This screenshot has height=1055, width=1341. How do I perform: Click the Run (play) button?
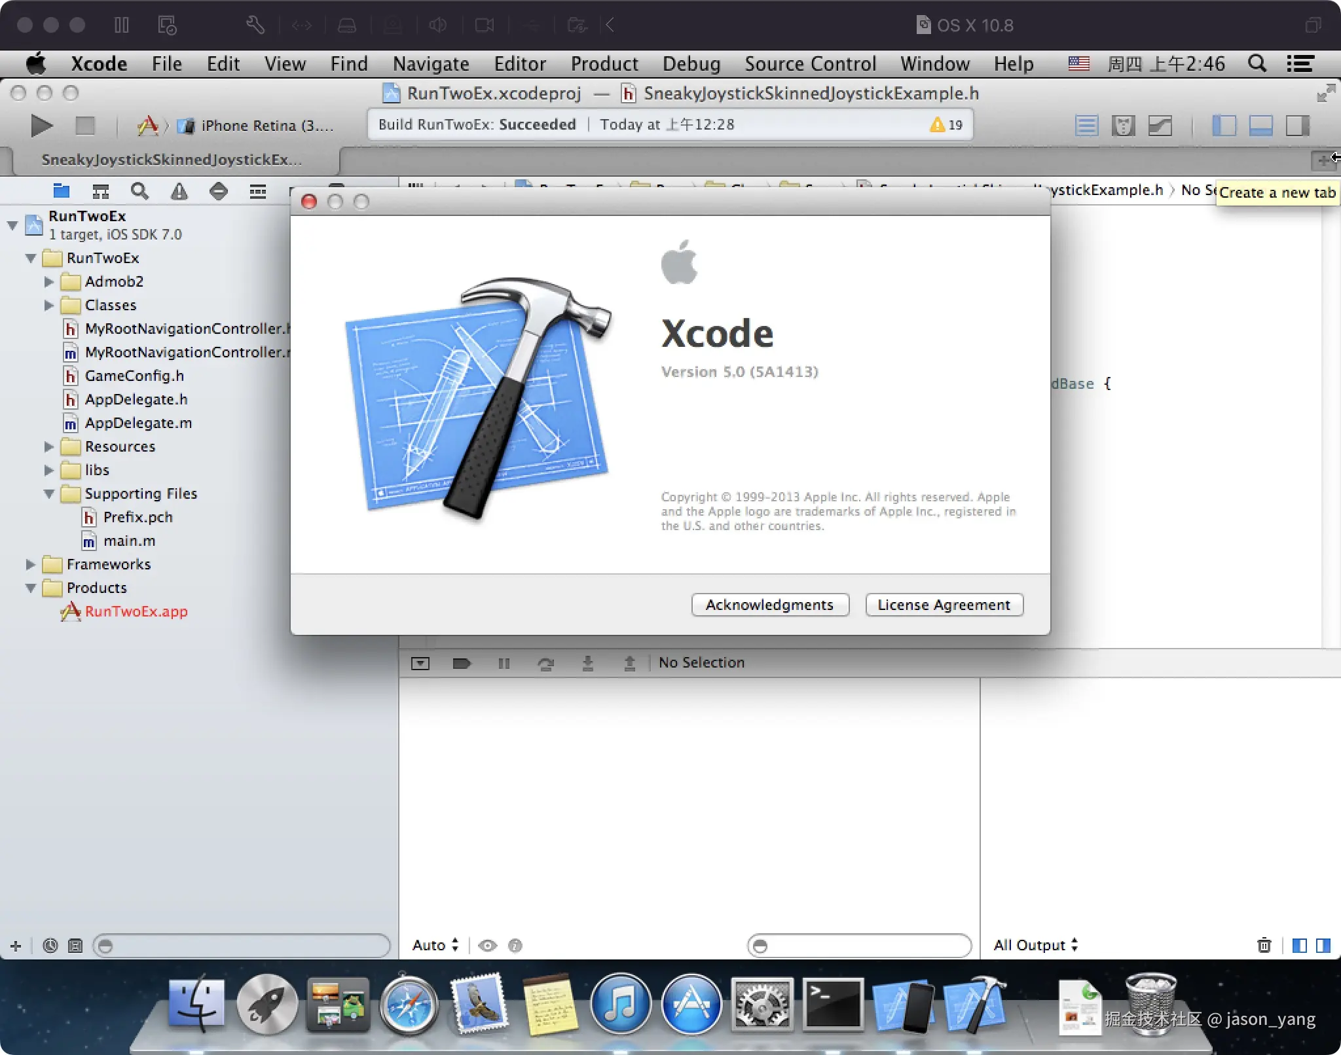(41, 125)
